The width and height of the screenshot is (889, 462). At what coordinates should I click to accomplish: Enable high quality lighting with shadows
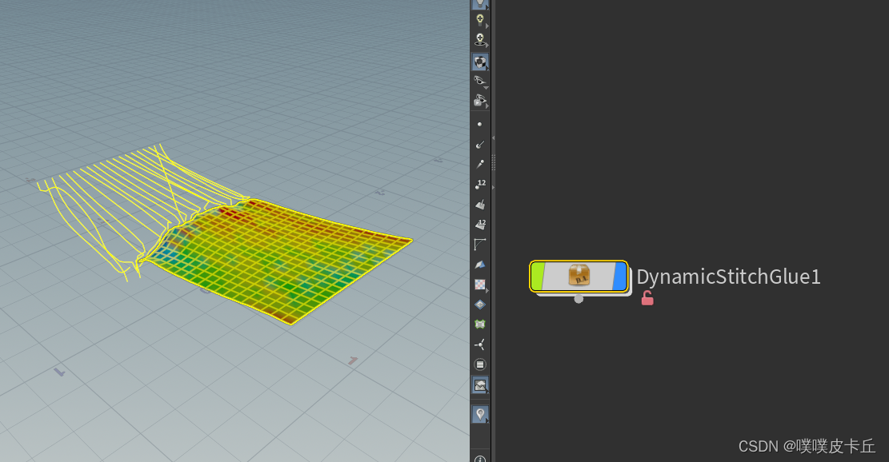pyautogui.click(x=479, y=40)
